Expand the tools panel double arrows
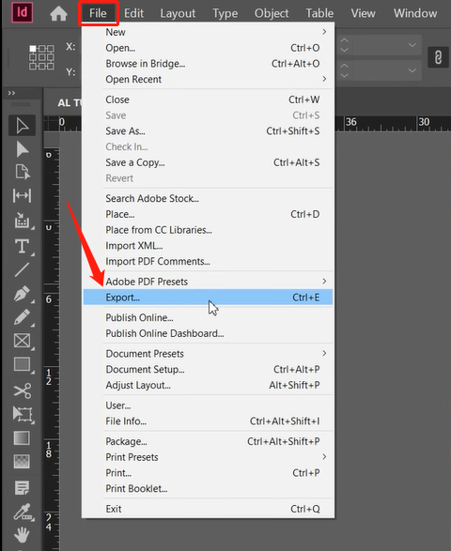Screen dimensions: 451x551 [11, 93]
